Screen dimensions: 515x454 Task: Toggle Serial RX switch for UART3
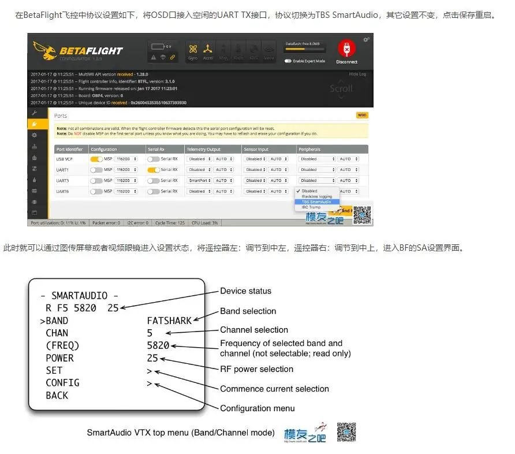click(153, 181)
